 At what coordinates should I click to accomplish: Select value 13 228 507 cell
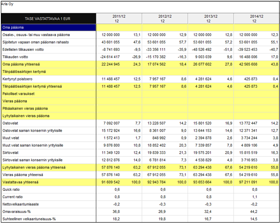(x=156, y=123)
